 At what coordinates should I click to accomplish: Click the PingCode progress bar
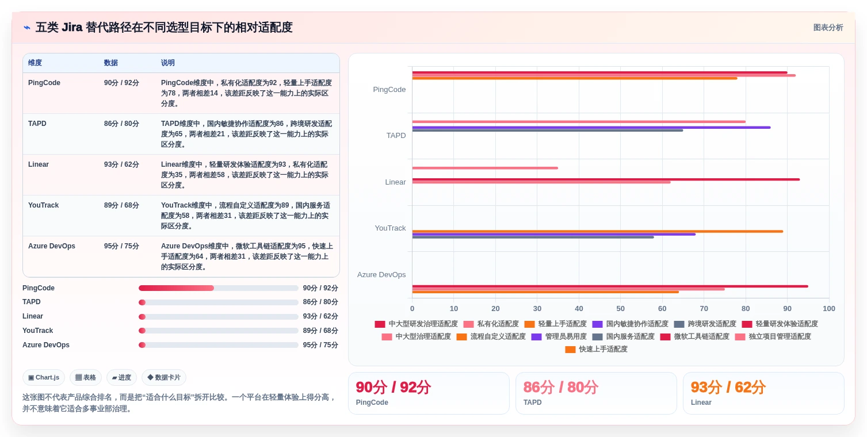(219, 288)
